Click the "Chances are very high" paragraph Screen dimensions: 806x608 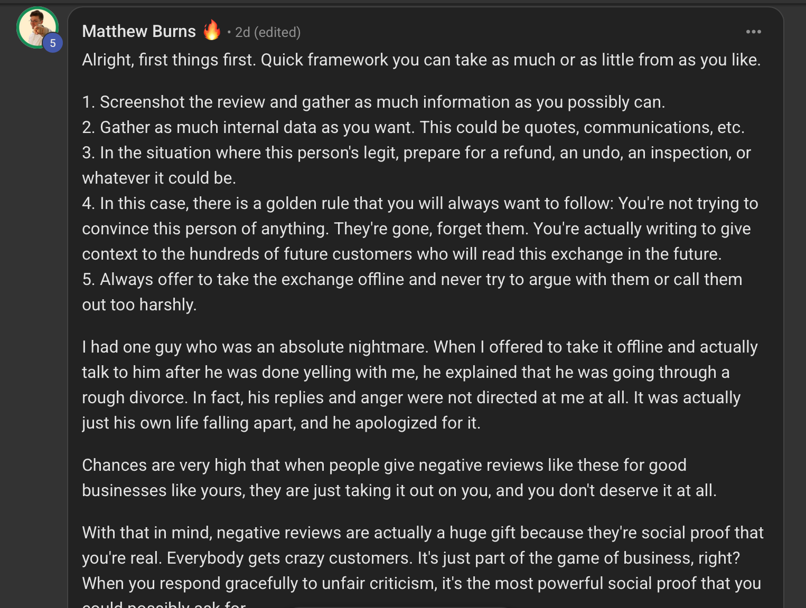384,465
